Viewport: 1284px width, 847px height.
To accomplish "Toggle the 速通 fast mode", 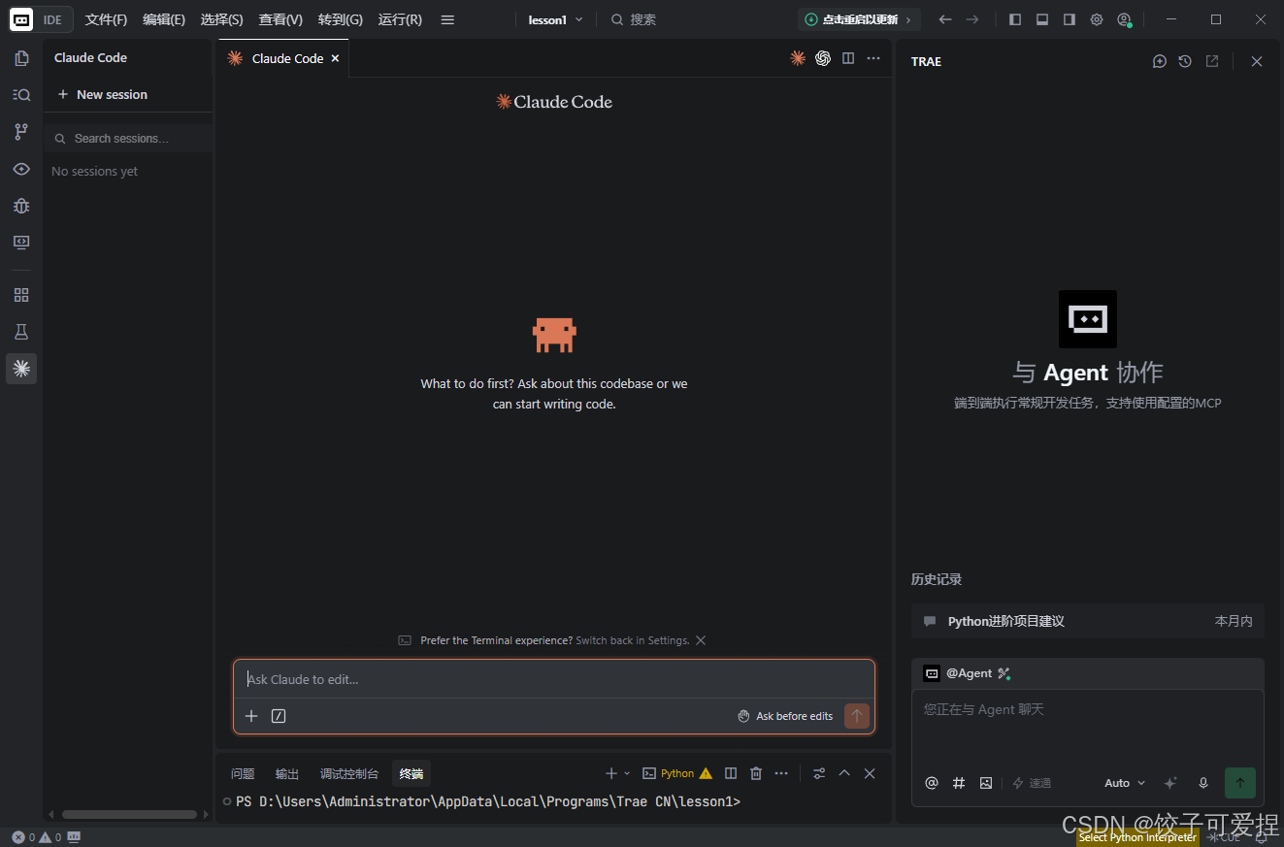I will tap(1032, 783).
